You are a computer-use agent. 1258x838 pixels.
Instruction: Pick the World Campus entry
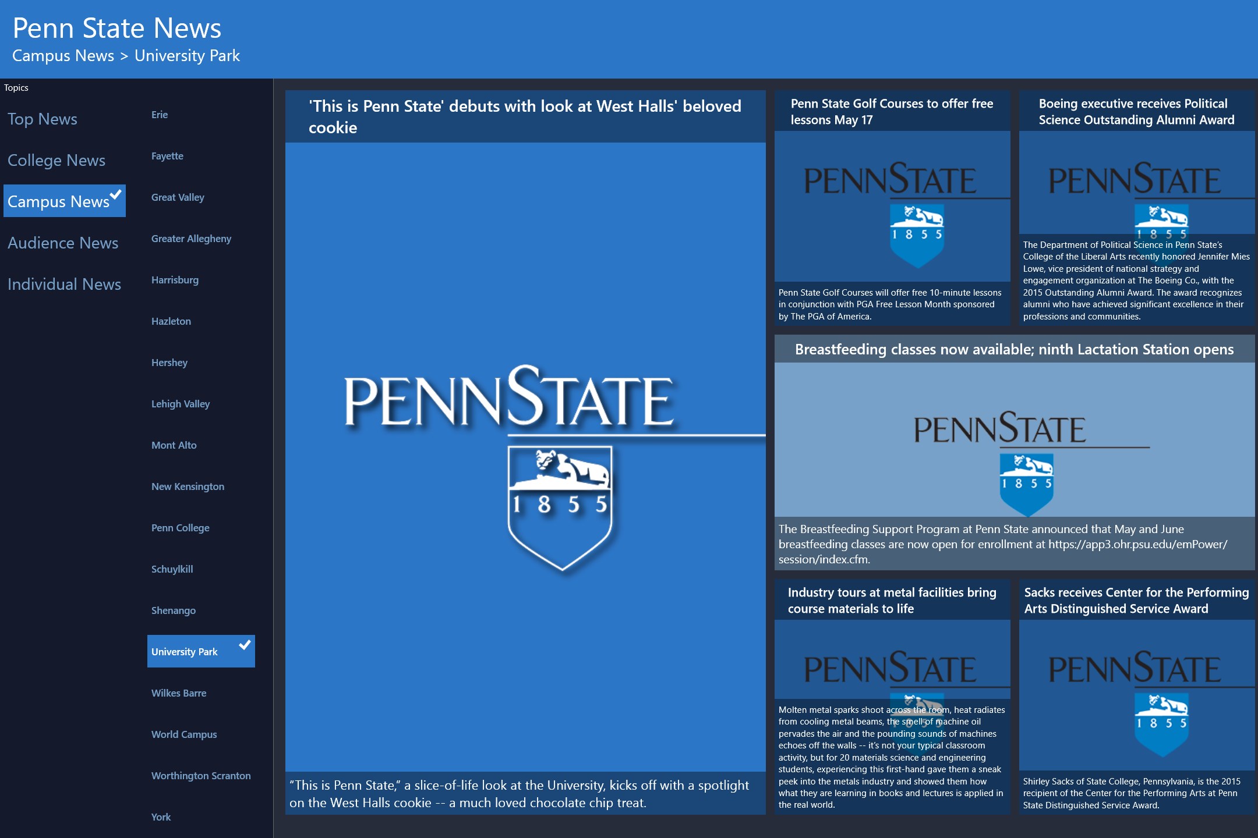click(x=184, y=734)
